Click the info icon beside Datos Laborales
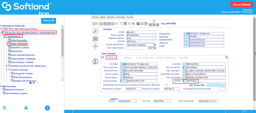Screen dimensions: 256x113 (x=95, y=61)
